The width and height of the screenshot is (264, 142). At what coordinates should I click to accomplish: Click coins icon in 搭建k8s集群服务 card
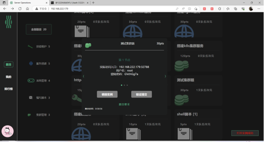(182, 66)
